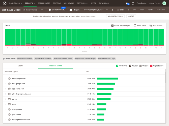Screen dimensions: 169x126
Task: Expand the app.asana.com row
Action: 6,89
